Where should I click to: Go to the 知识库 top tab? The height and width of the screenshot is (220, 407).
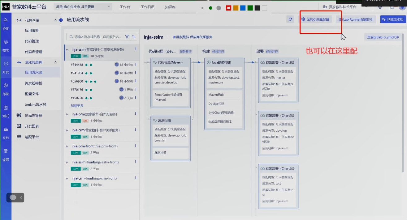(170, 7)
